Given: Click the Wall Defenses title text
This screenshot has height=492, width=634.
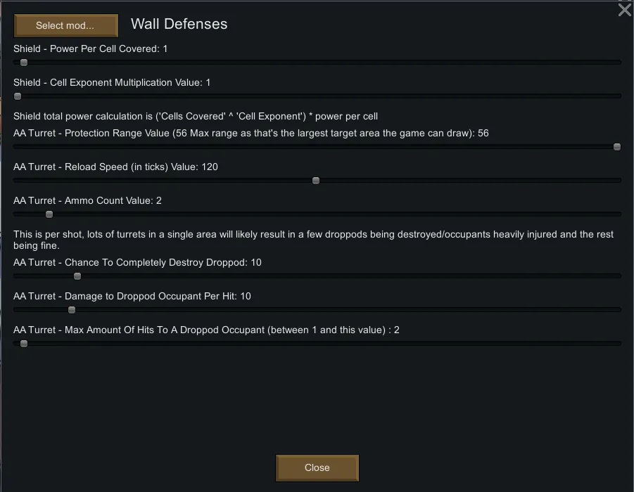Looking at the screenshot, I should tap(179, 24).
